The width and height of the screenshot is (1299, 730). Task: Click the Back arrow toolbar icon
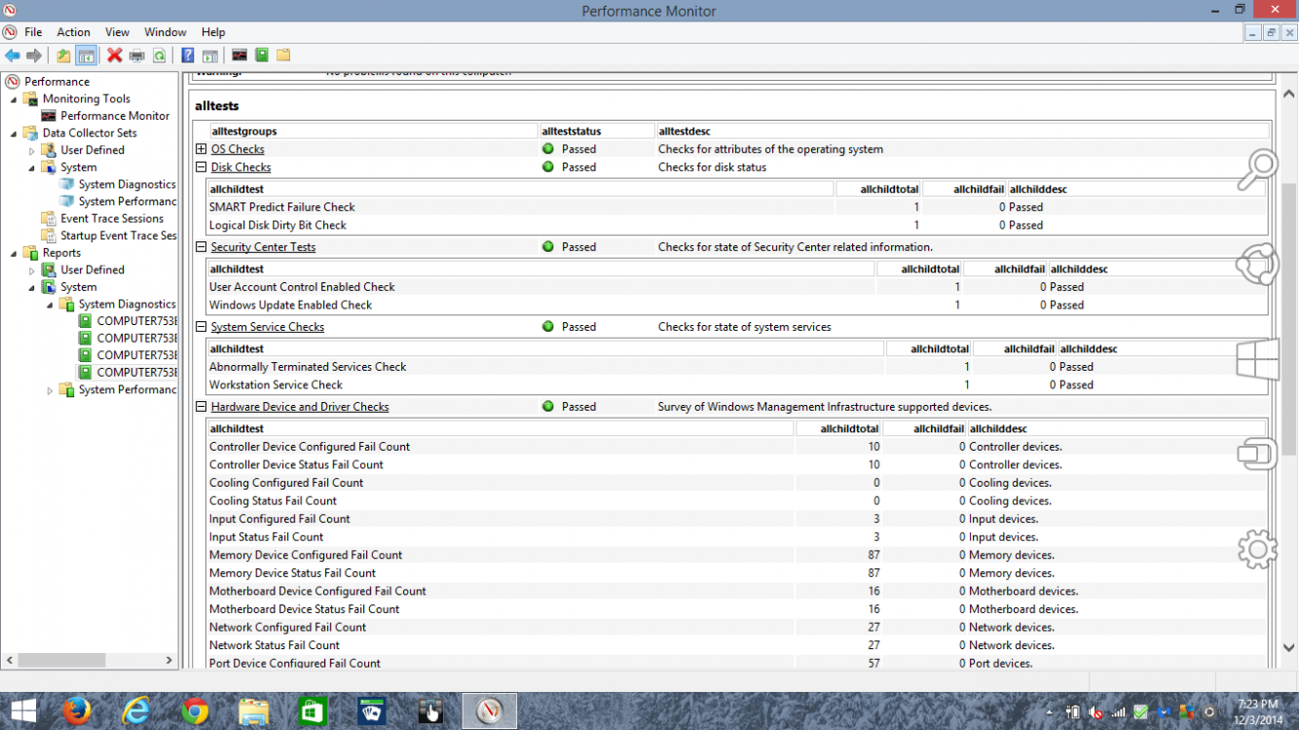[13, 55]
